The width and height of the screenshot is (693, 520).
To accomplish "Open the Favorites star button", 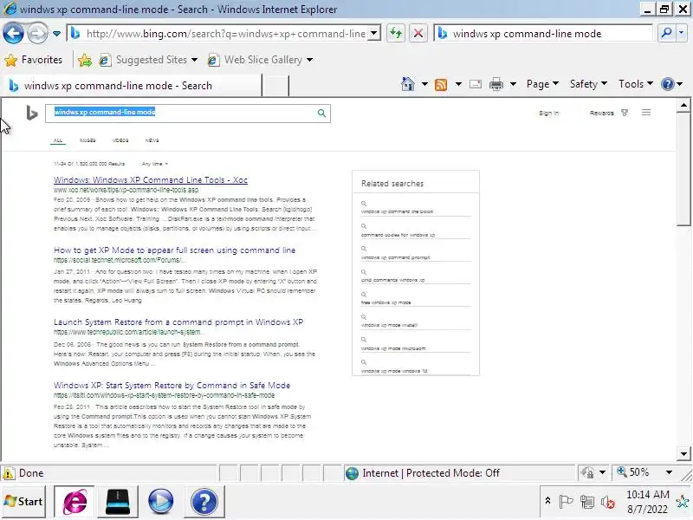I will click(34, 60).
